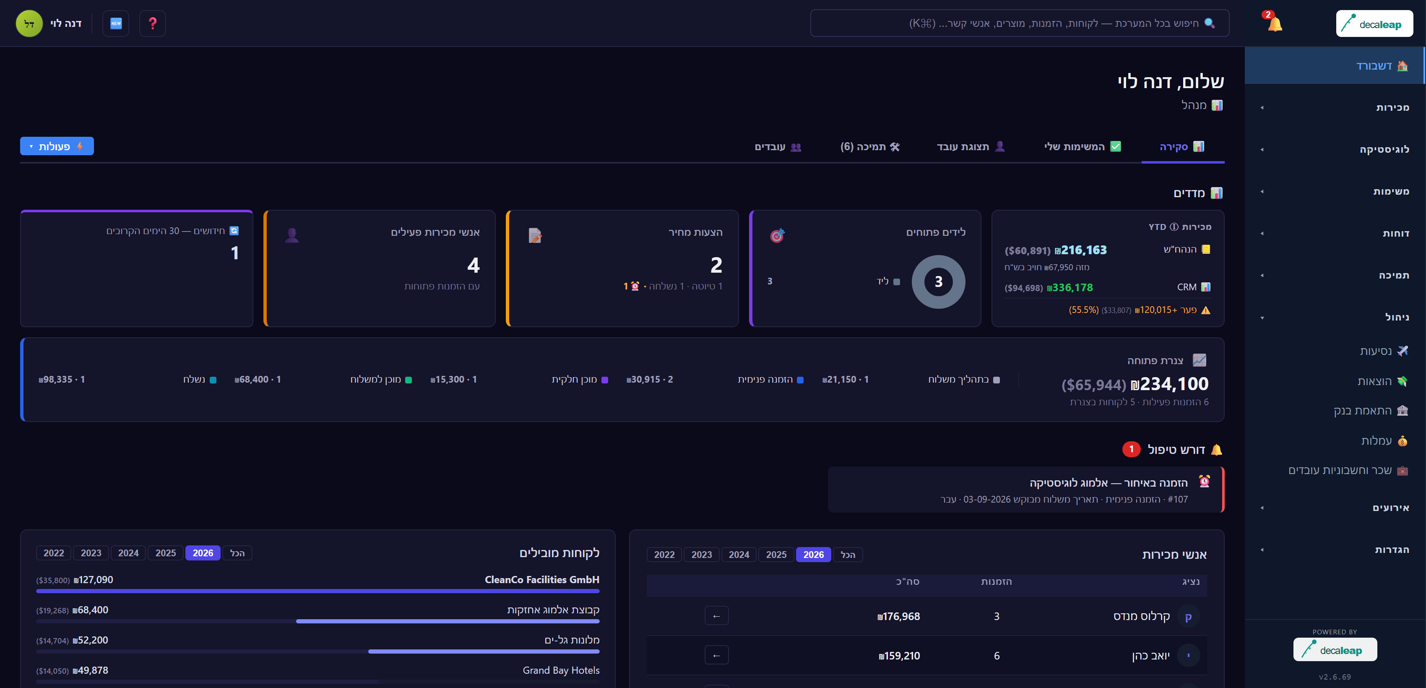
Task: Click the person icon on אנשי מכירות פעילים card
Action: [292, 235]
